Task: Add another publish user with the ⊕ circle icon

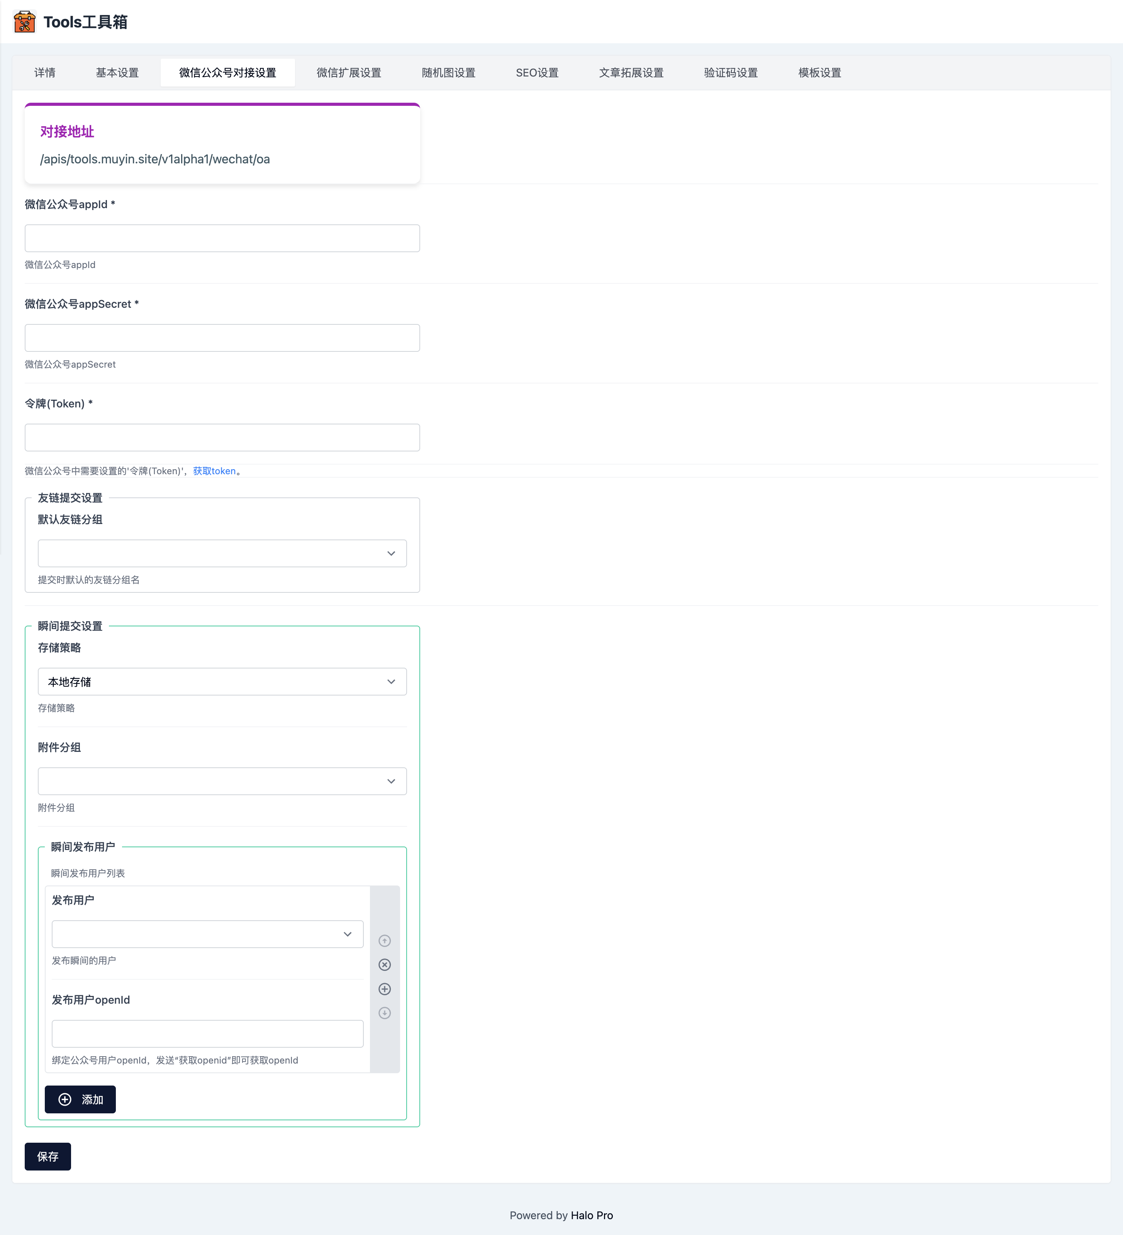Action: click(x=385, y=989)
